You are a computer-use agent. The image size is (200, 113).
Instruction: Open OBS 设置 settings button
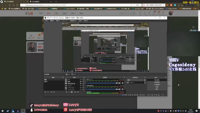(x=157, y=87)
